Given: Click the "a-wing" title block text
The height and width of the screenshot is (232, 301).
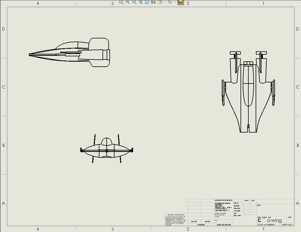Looking at the screenshot, I should click(x=274, y=220).
